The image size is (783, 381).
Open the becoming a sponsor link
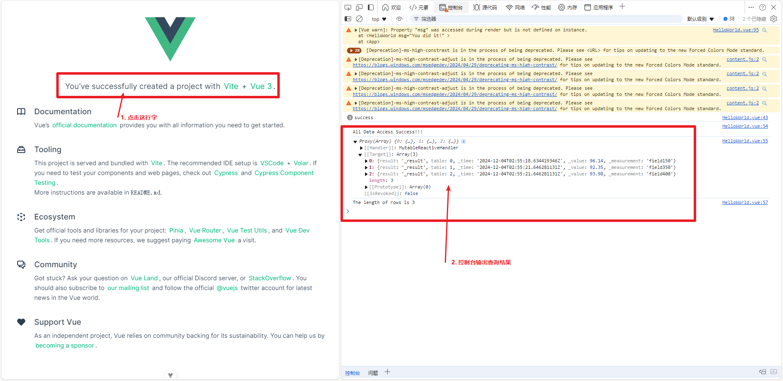[65, 346]
